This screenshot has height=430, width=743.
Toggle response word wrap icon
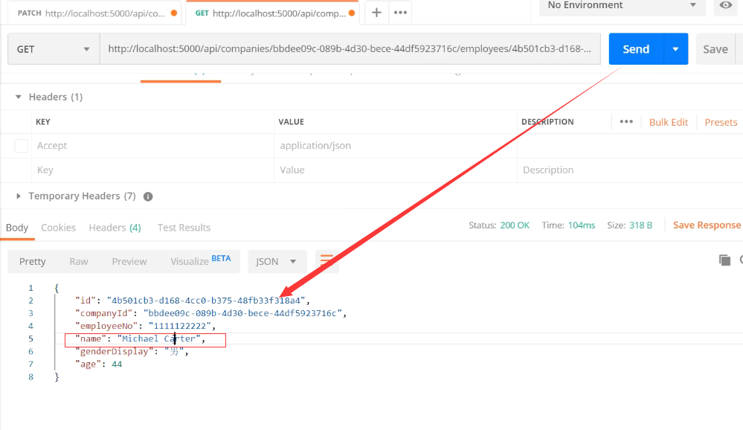(327, 261)
